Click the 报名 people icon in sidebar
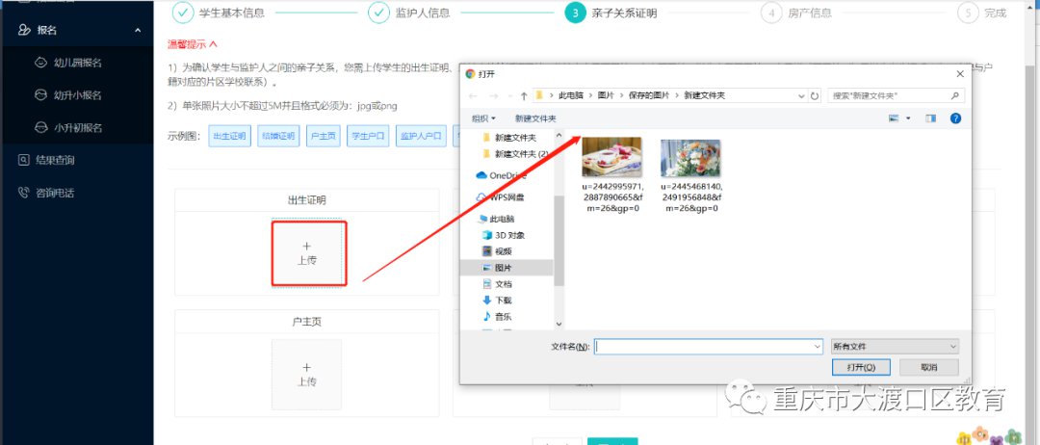 (x=24, y=30)
